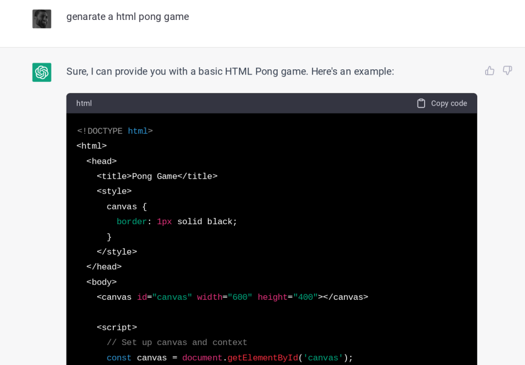Click the thumbs down feedback icon
This screenshot has height=365, width=525.
coord(507,71)
